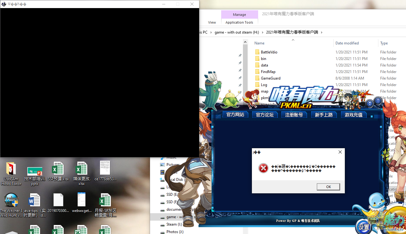Screen dimensions: 406x234
Task: Open the Application Tools ribbon tab
Action: pyautogui.click(x=239, y=22)
